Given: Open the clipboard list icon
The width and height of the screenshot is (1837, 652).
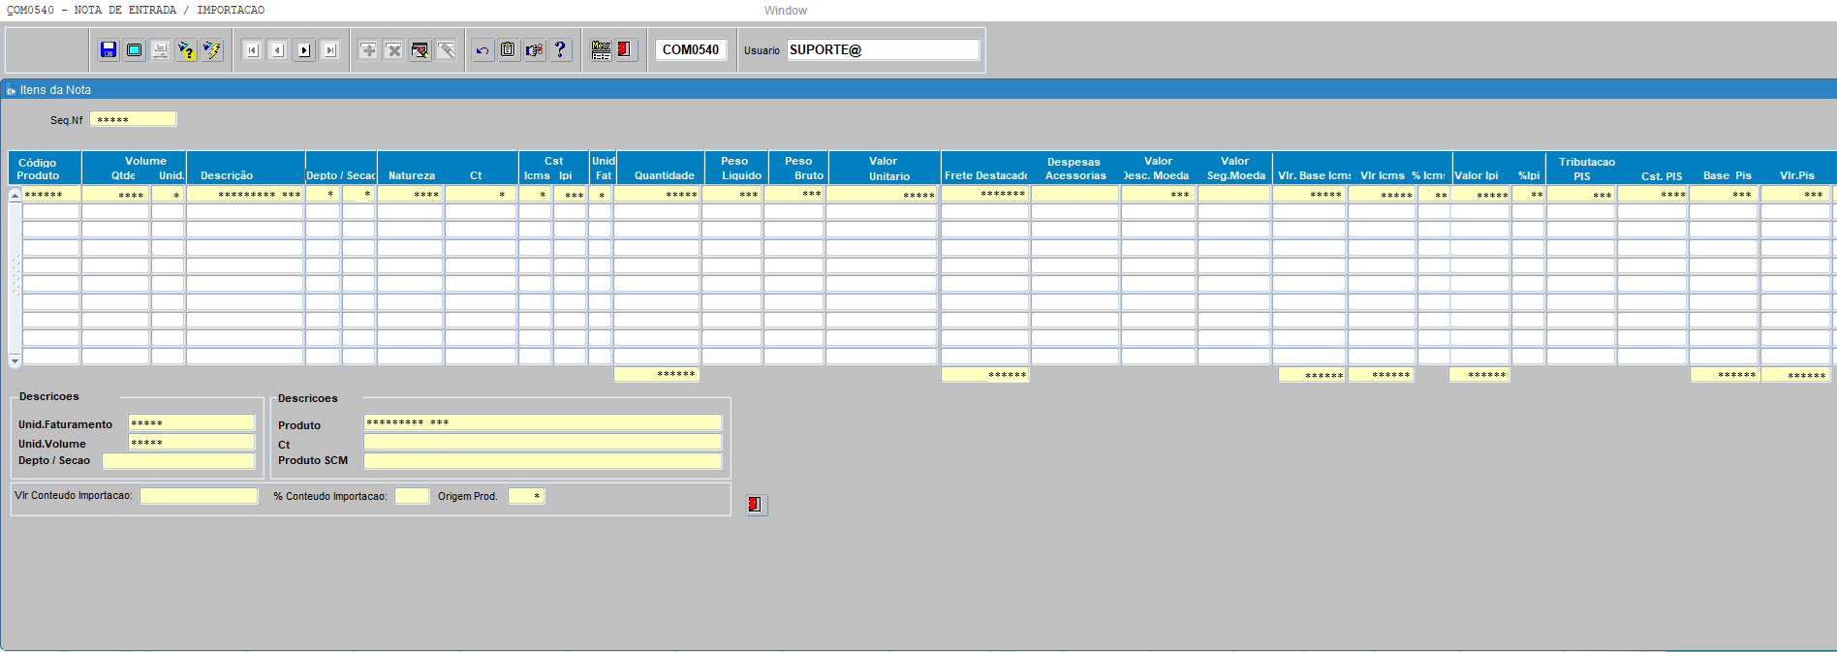Looking at the screenshot, I should pyautogui.click(x=508, y=50).
